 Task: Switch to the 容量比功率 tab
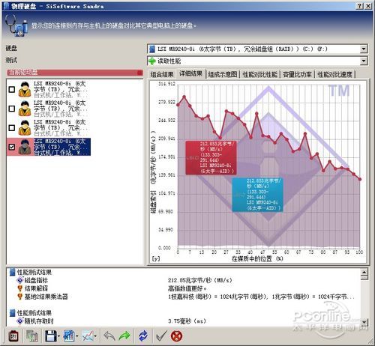pos(297,74)
